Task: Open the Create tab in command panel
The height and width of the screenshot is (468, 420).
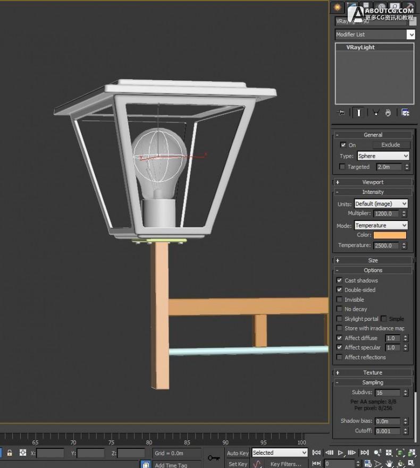Action: 337,7
